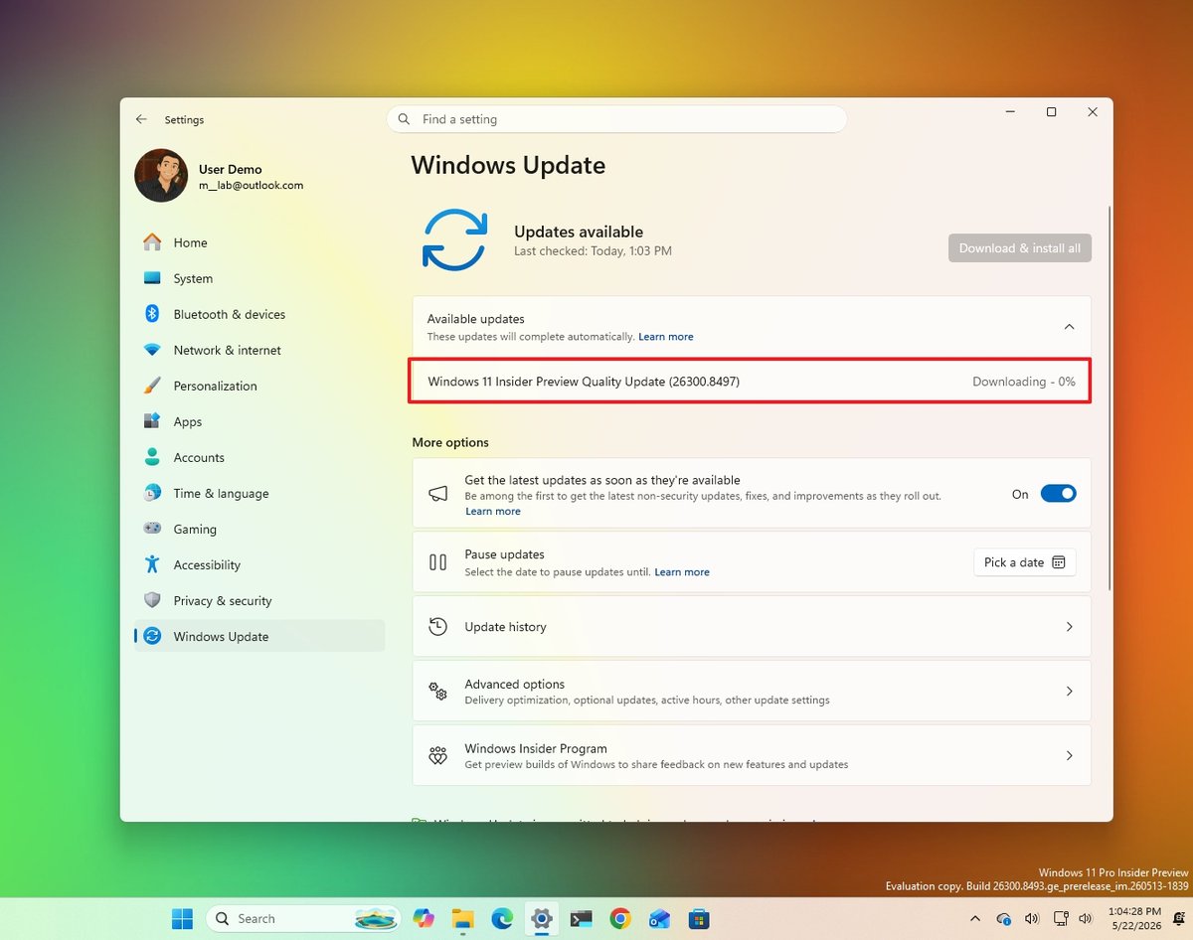
Task: Open File Explorer from the taskbar
Action: coord(462,918)
